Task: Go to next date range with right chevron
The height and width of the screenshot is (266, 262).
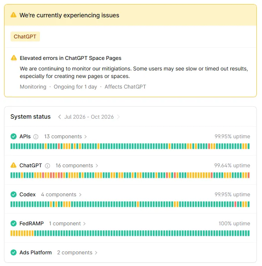Action: pos(118,117)
